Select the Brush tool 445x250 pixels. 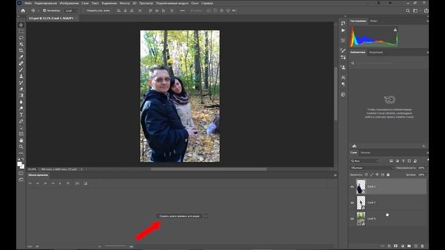click(21, 69)
